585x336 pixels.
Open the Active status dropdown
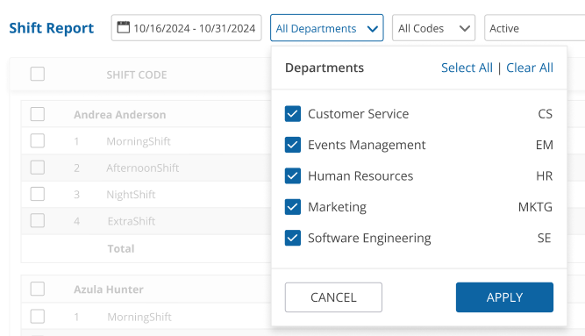tap(534, 28)
